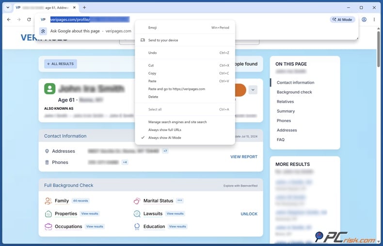
Task: Click the VIEW REPORT link
Action: point(244,157)
